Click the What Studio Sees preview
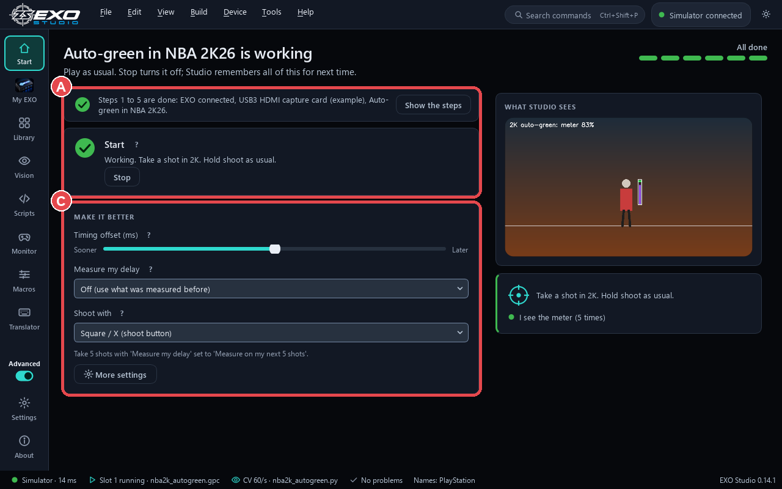The image size is (782, 489). [x=629, y=187]
